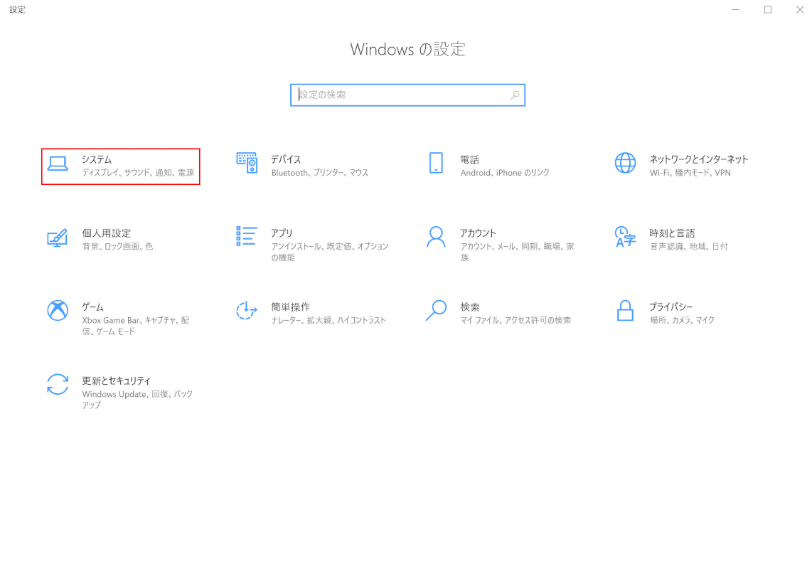Open the システム laptop icon
The height and width of the screenshot is (569, 812).
[58, 164]
